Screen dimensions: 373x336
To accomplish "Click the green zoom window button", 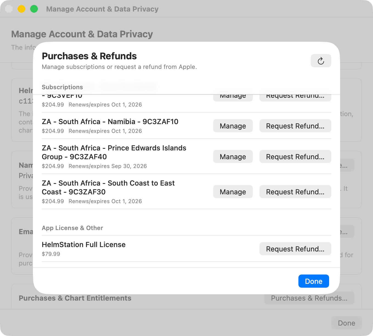I will [x=34, y=9].
